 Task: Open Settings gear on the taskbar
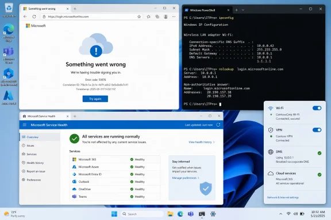coord(213,214)
